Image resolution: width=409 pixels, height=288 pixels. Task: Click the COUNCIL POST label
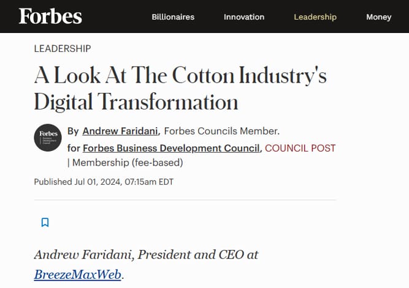click(300, 149)
